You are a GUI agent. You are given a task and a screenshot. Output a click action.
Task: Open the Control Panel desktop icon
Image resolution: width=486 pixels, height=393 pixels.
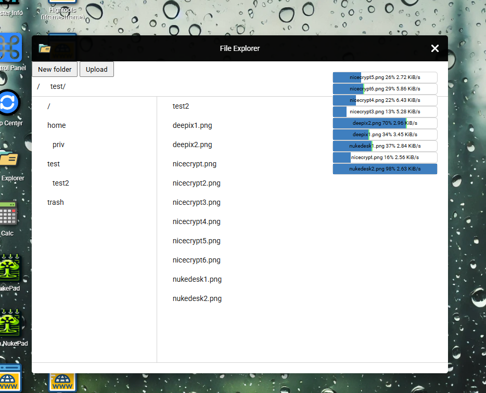[x=9, y=48]
